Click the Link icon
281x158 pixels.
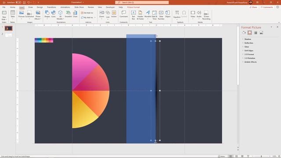tap(108, 13)
